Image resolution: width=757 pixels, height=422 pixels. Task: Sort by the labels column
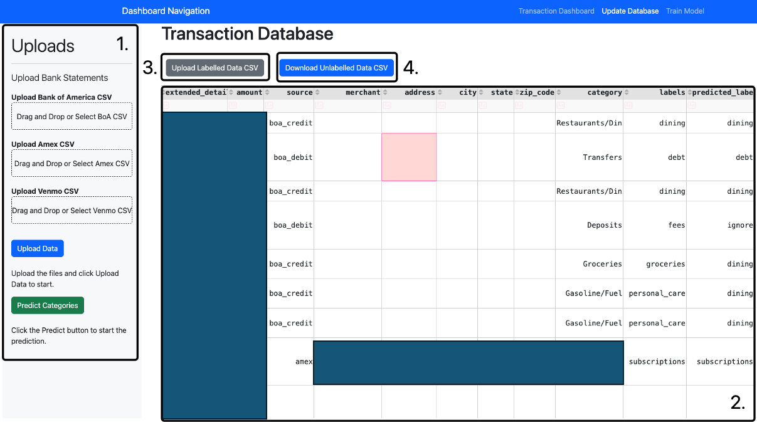click(x=627, y=93)
